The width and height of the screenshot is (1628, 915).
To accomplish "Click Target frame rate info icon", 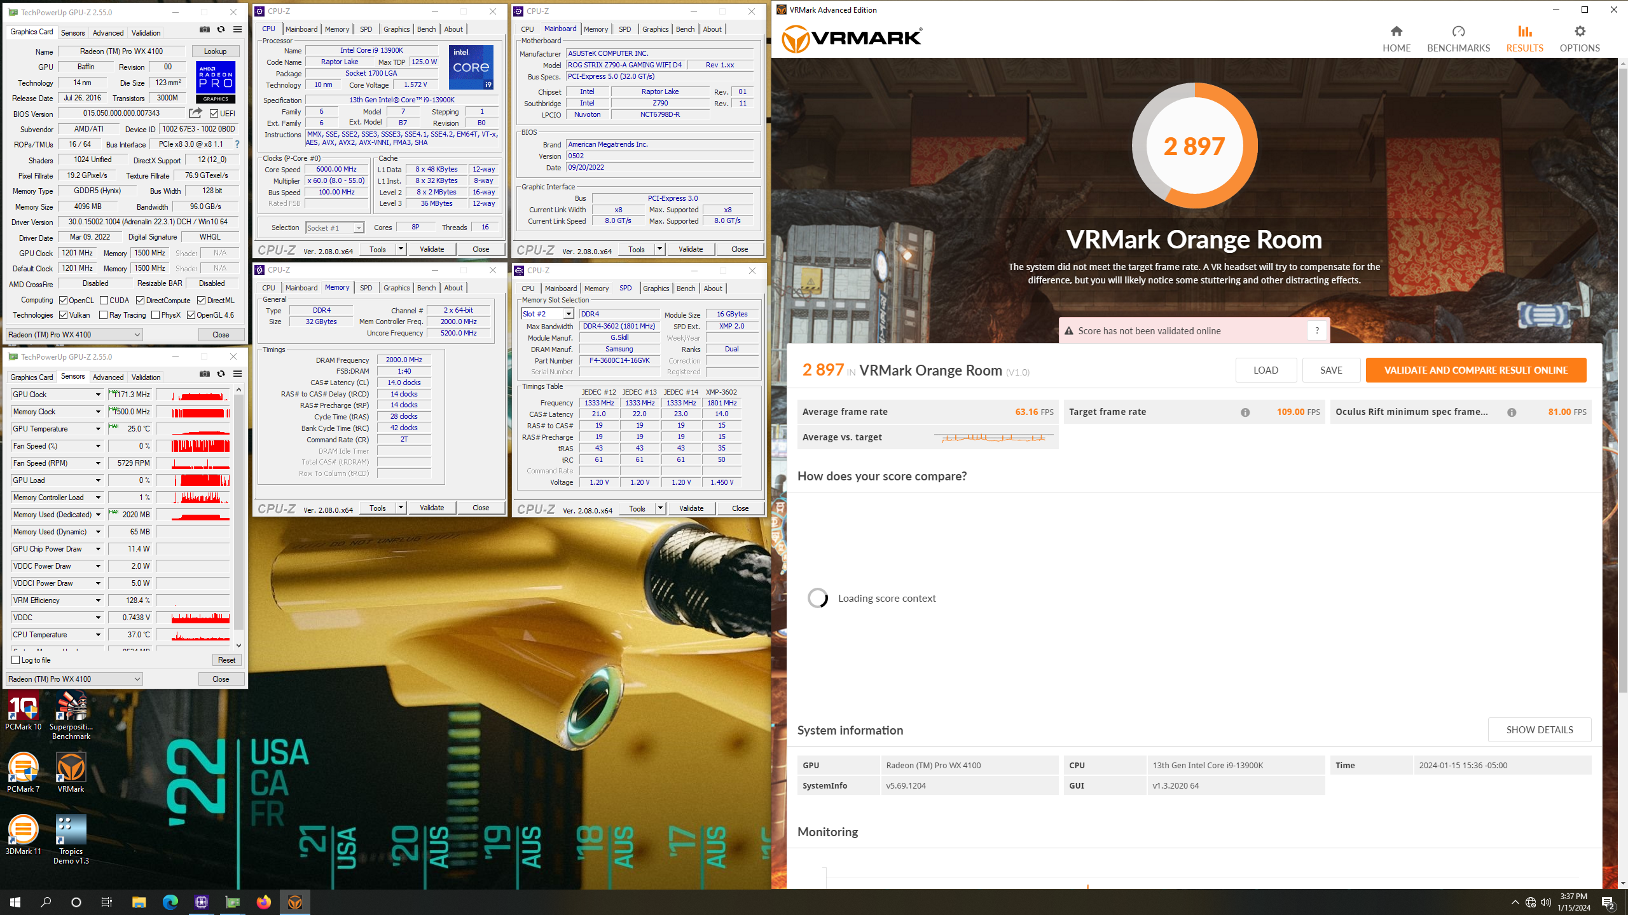I will coord(1245,412).
